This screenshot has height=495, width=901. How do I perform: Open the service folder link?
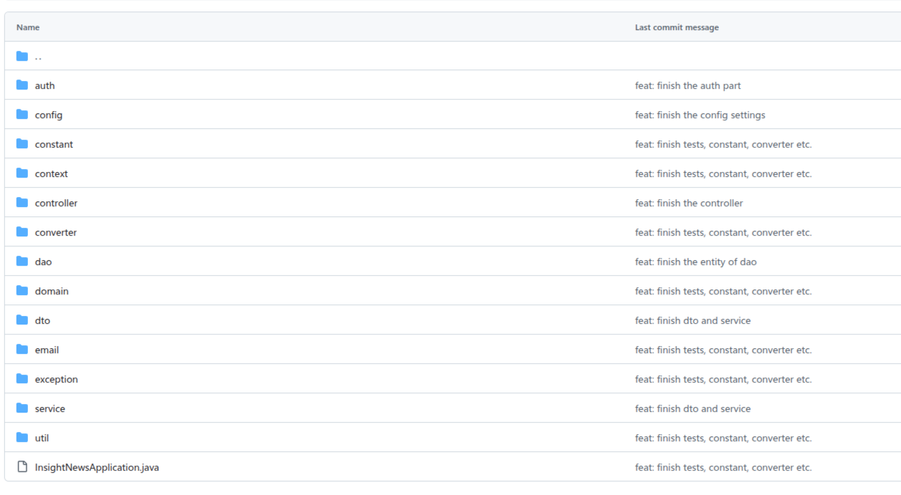[50, 409]
